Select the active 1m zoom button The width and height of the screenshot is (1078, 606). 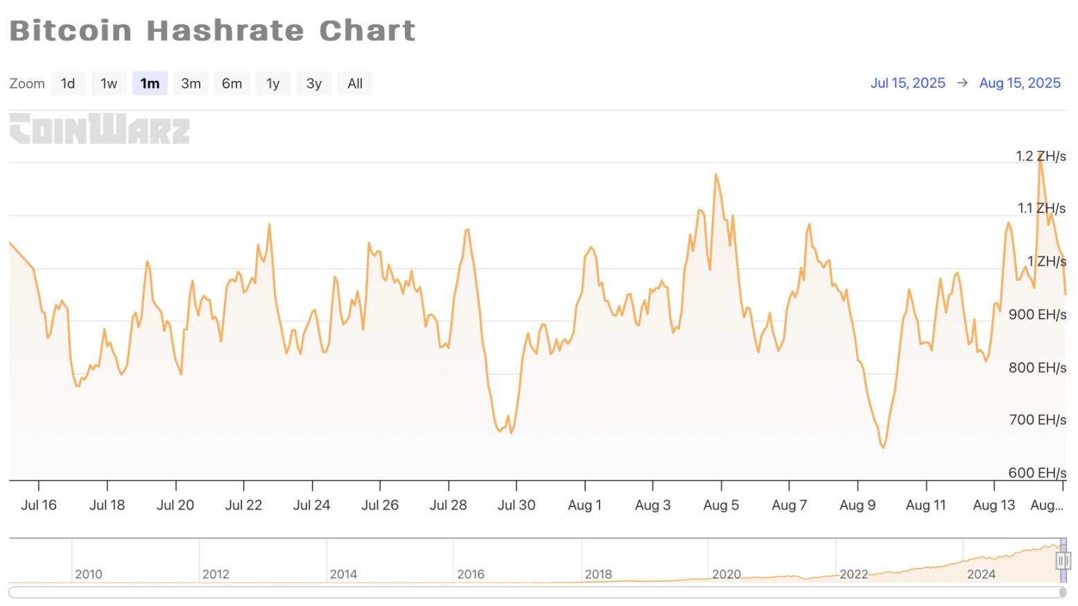coord(150,84)
